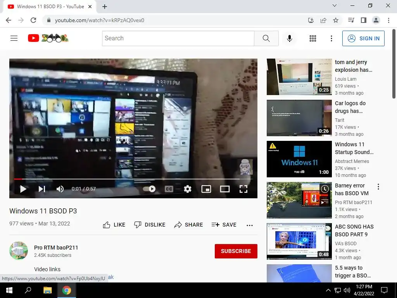Open the media controls icon in Chrome toolbar

point(351,20)
